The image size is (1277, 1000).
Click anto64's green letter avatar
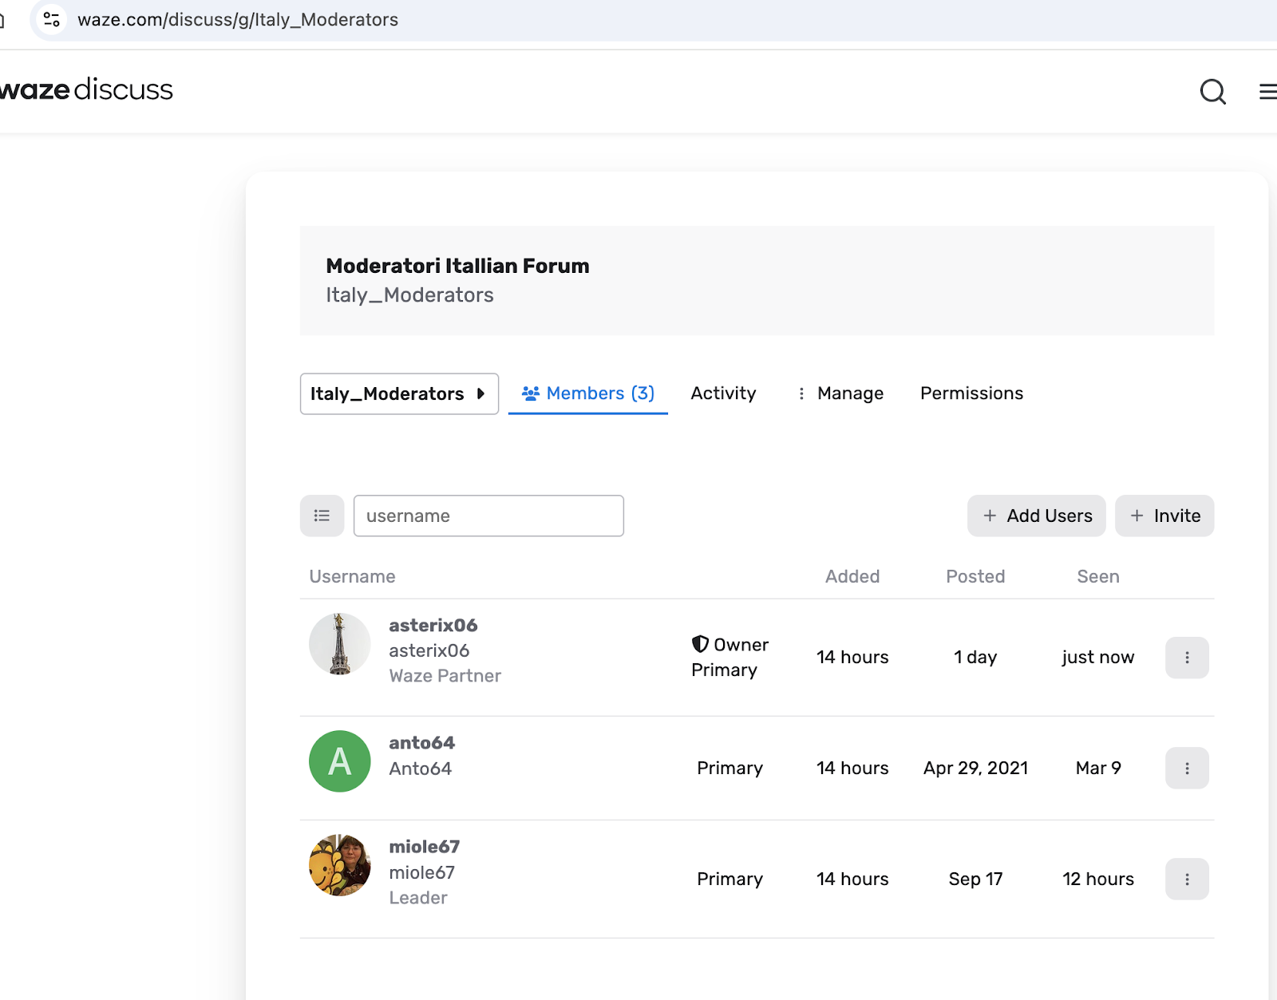[340, 761]
